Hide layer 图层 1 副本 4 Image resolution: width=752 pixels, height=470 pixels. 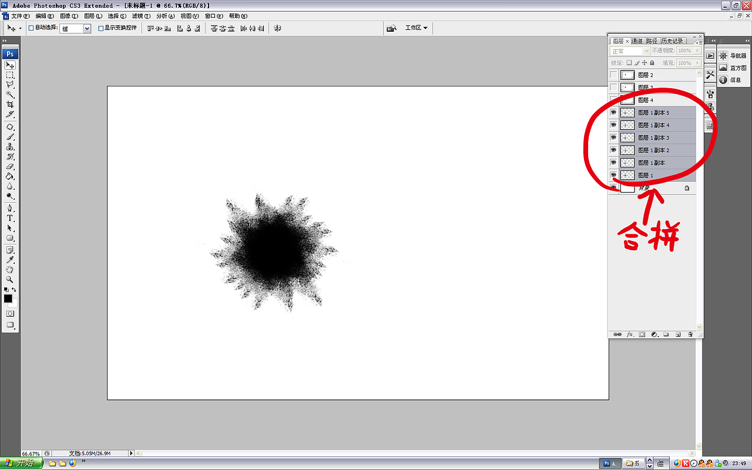point(614,125)
